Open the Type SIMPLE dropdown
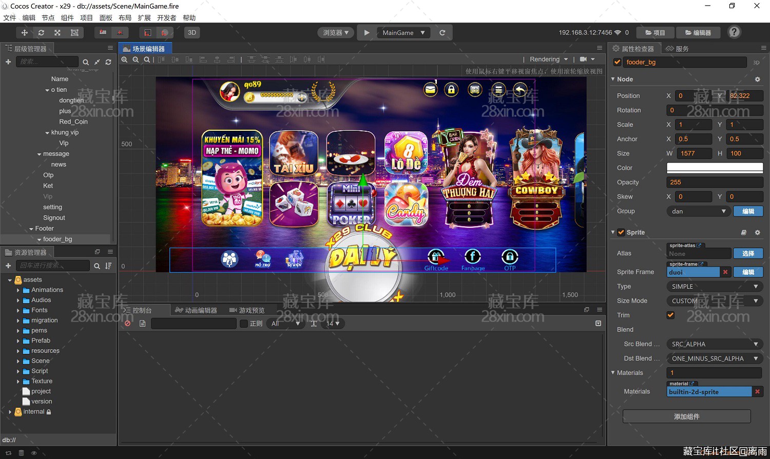 [715, 287]
